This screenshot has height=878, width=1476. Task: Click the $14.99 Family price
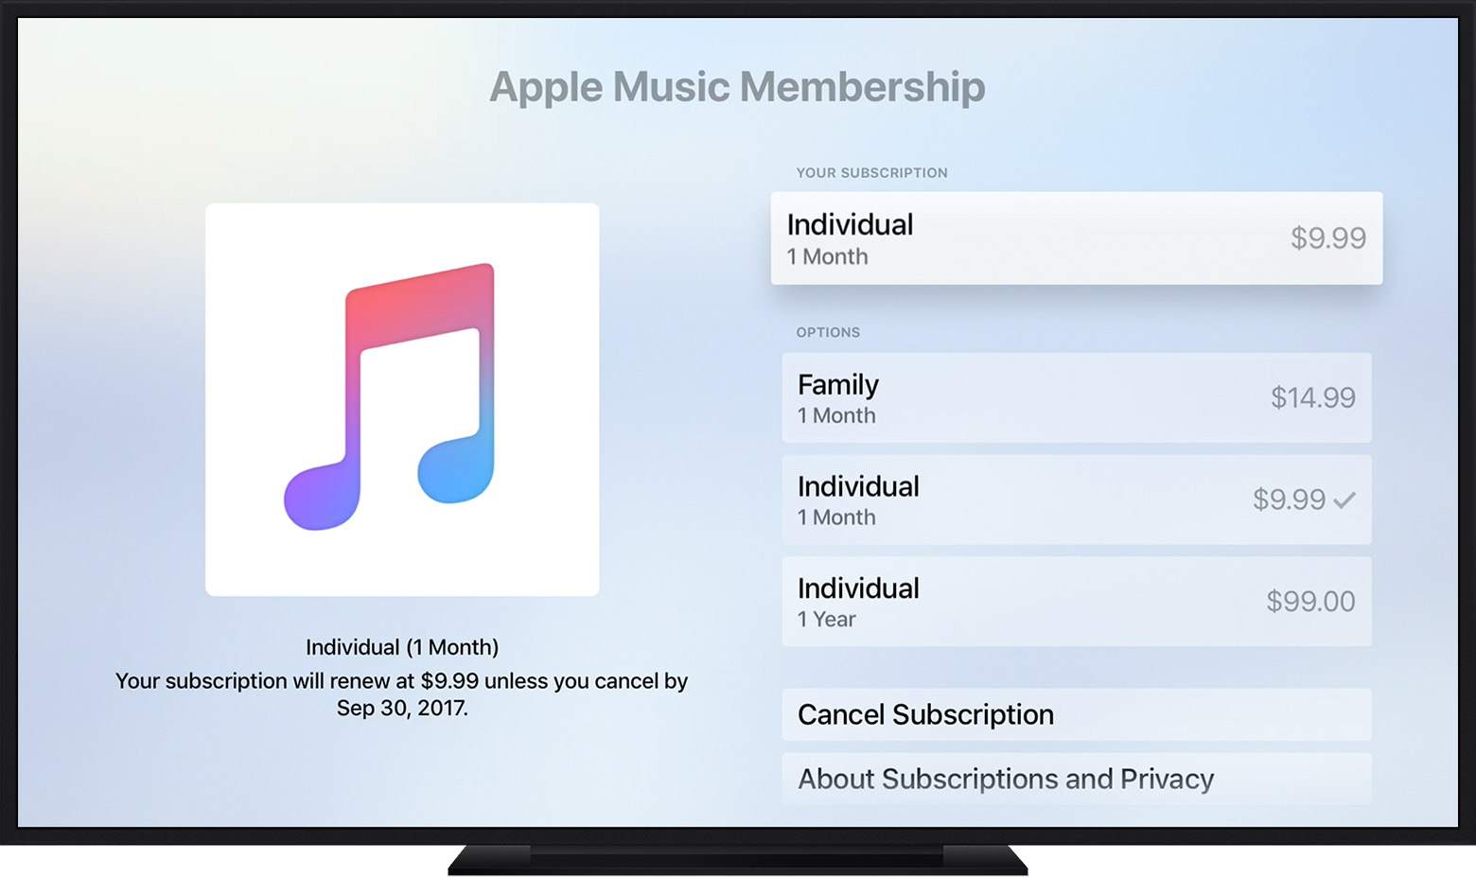(1312, 397)
